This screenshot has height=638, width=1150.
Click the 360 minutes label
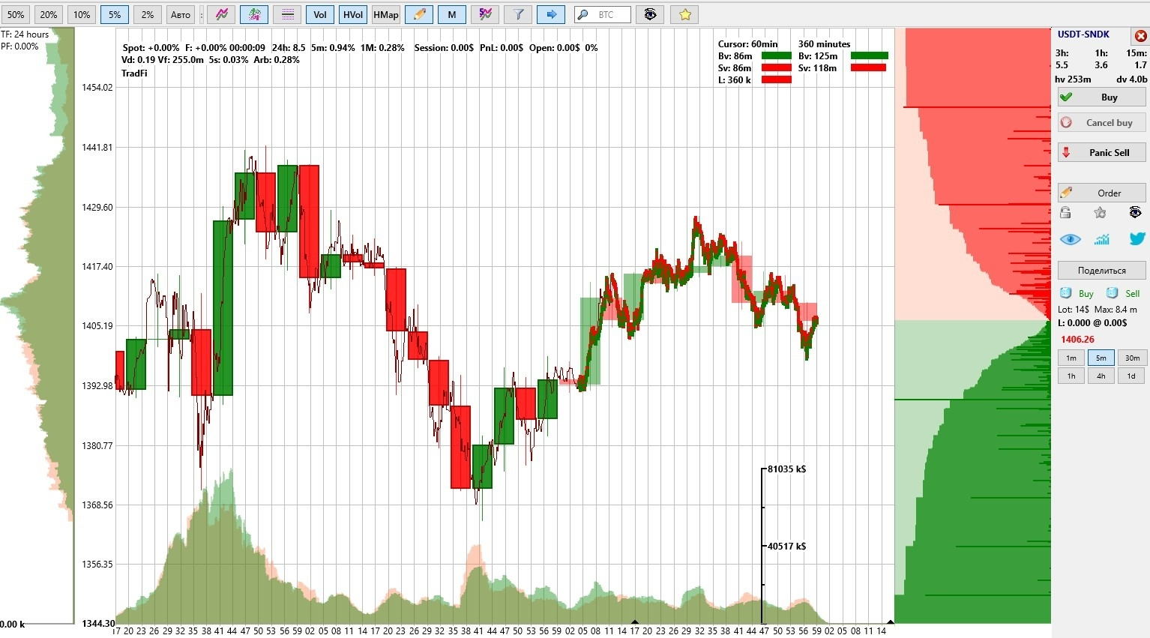[x=825, y=44]
